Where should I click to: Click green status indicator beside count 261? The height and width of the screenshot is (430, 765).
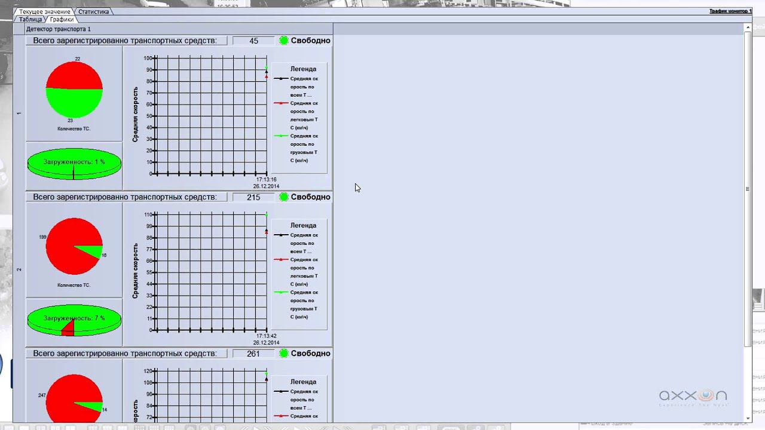point(284,354)
